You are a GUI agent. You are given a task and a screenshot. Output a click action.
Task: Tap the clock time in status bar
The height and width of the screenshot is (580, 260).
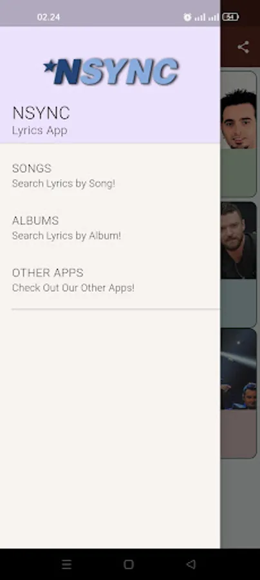(48, 17)
